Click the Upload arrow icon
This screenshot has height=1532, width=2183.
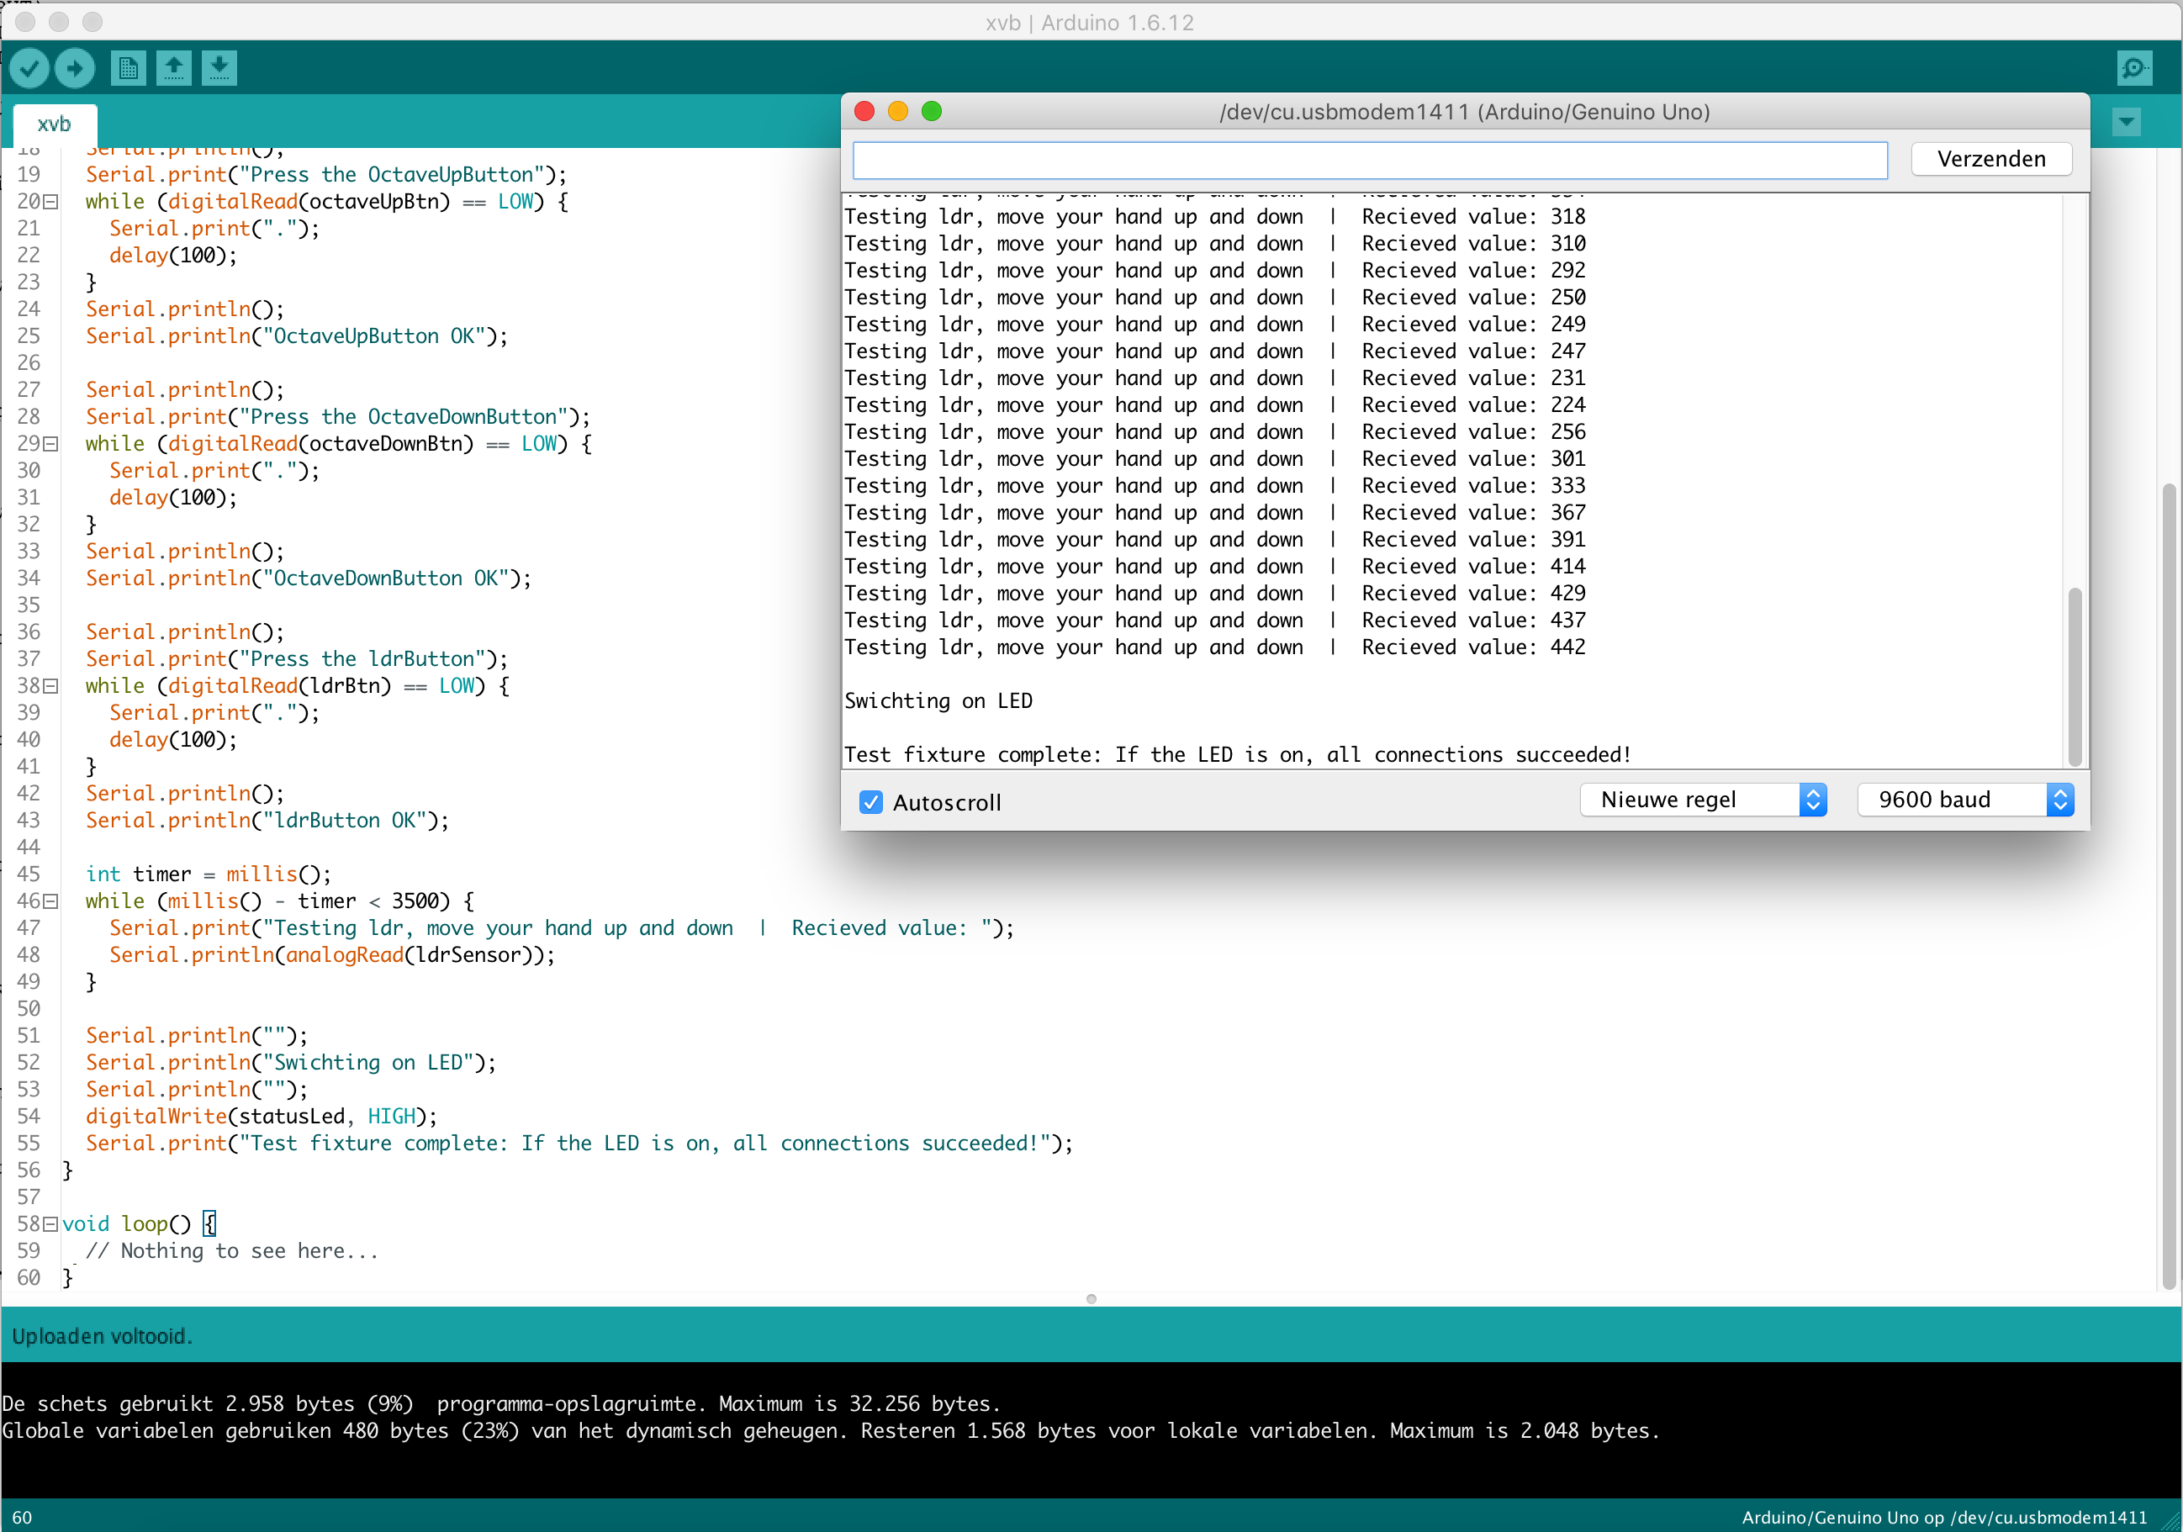tap(75, 68)
